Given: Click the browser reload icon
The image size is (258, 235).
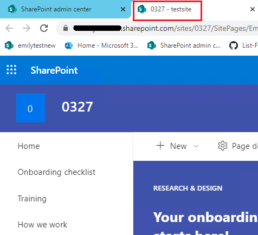Looking at the screenshot, I should pyautogui.click(x=44, y=28).
